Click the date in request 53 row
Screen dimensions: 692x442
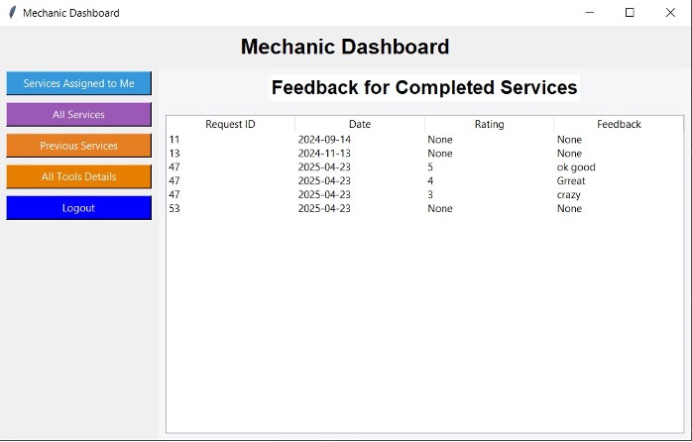324,208
